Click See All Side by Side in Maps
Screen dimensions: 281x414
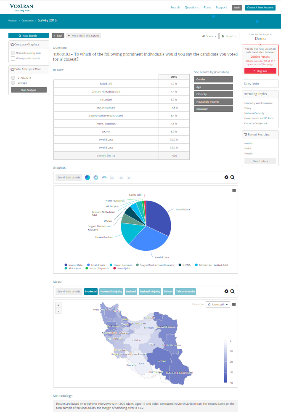69,292
